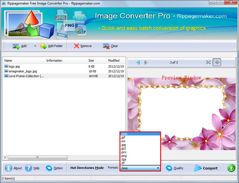Click the 8 KB size cell
This screenshot has width=239, height=183.
pos(92,66)
